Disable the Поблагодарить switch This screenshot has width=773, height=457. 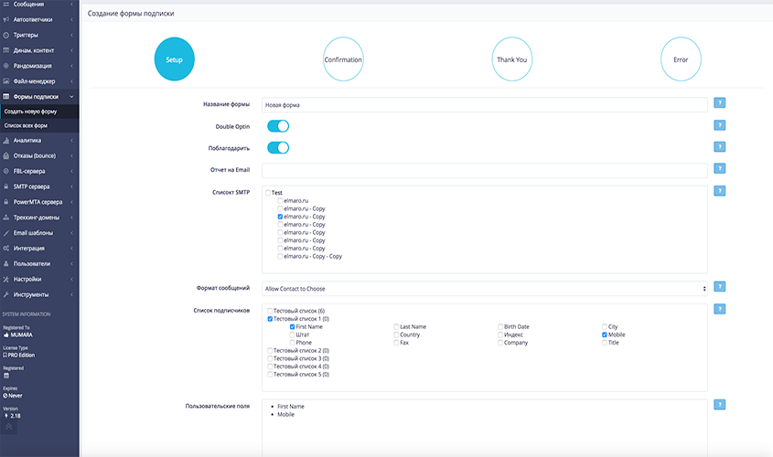point(278,148)
